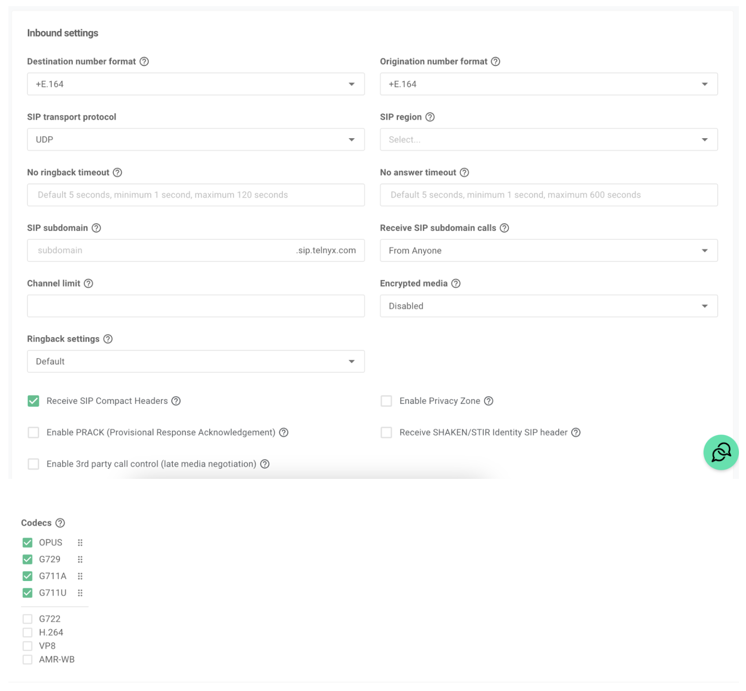Enable PRACK Provisional Response Acknowledgement

33,433
